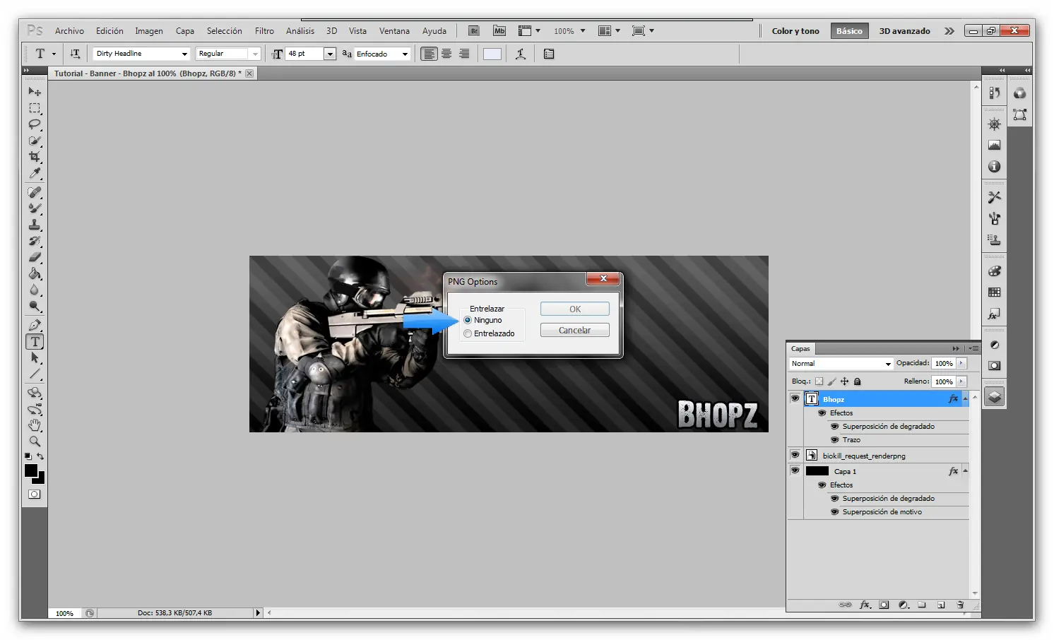Open the Dirty Headline font family dropdown
The height and width of the screenshot is (640, 1054).
(184, 54)
